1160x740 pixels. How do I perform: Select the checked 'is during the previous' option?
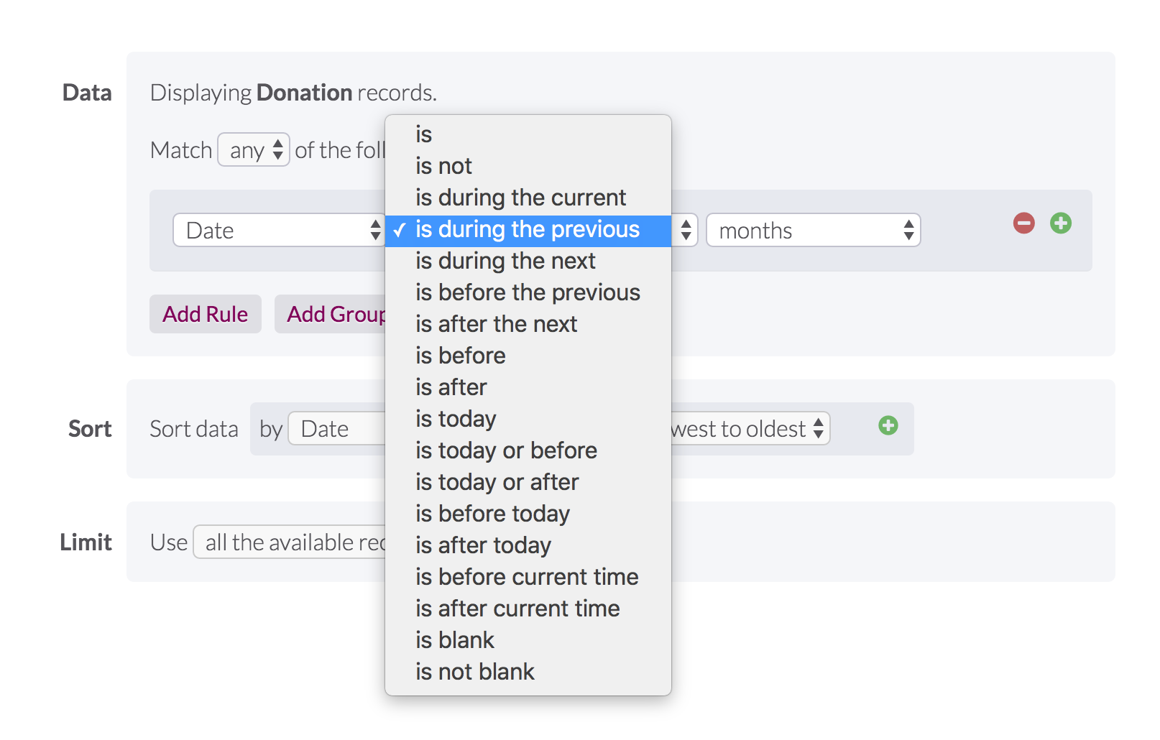click(527, 230)
